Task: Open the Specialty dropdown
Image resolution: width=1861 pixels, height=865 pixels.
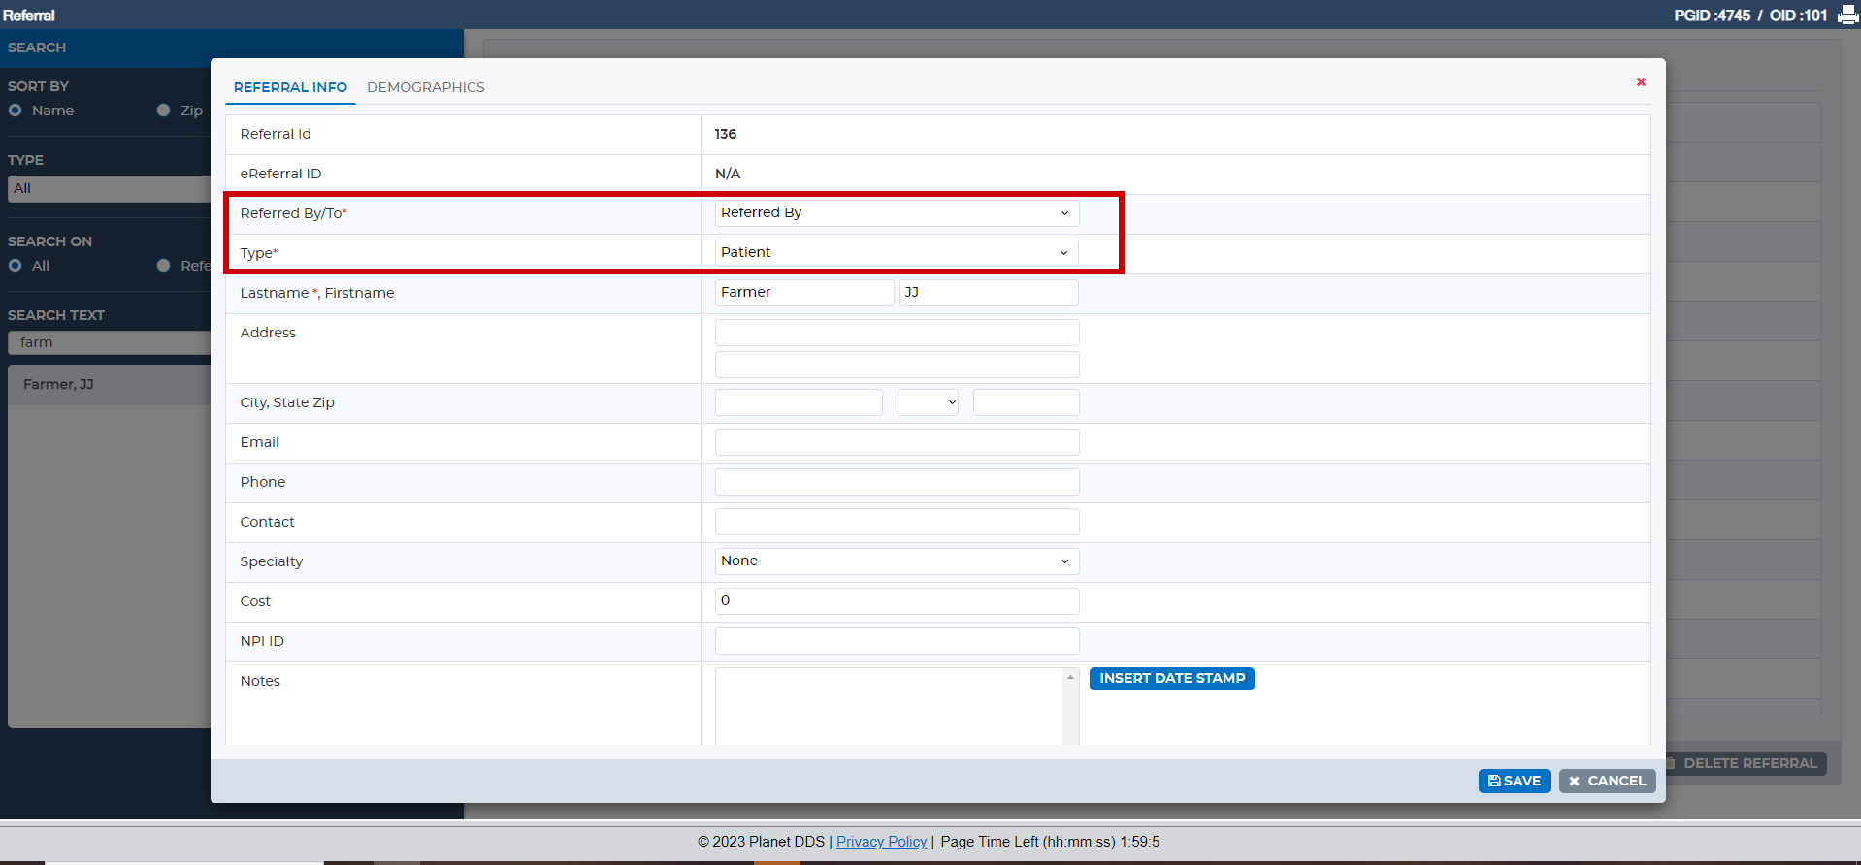Action: (896, 561)
